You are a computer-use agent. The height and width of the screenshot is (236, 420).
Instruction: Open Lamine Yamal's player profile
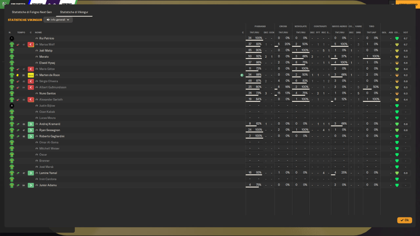click(48, 173)
